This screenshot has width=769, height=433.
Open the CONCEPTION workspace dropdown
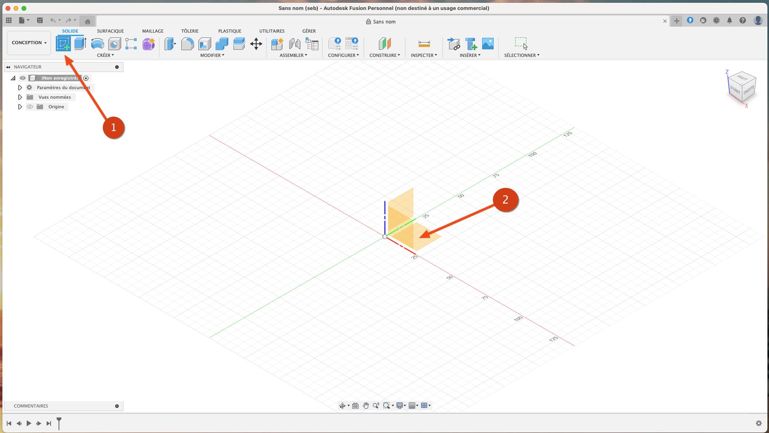pos(29,43)
